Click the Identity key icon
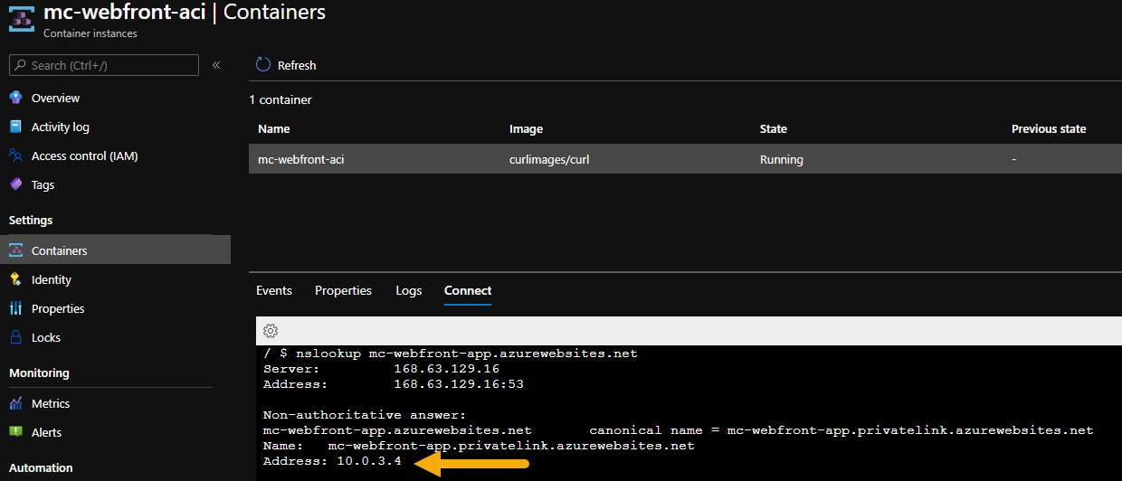This screenshot has height=481, width=1122. (x=15, y=279)
